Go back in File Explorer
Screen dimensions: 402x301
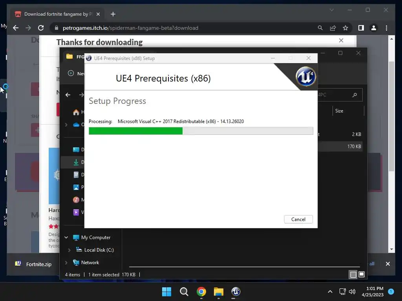[x=68, y=95]
